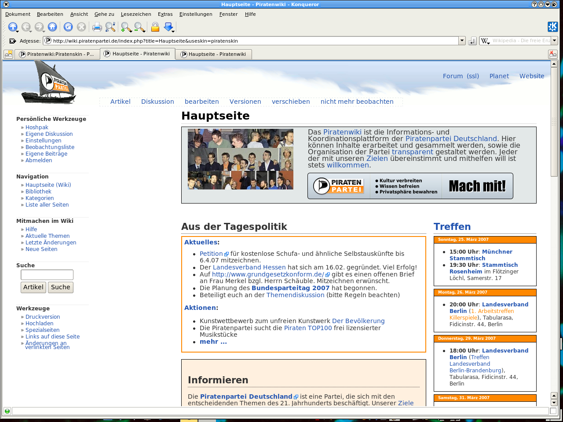Open the Bundesparteitag 2007 link
The height and width of the screenshot is (422, 563).
(x=290, y=288)
